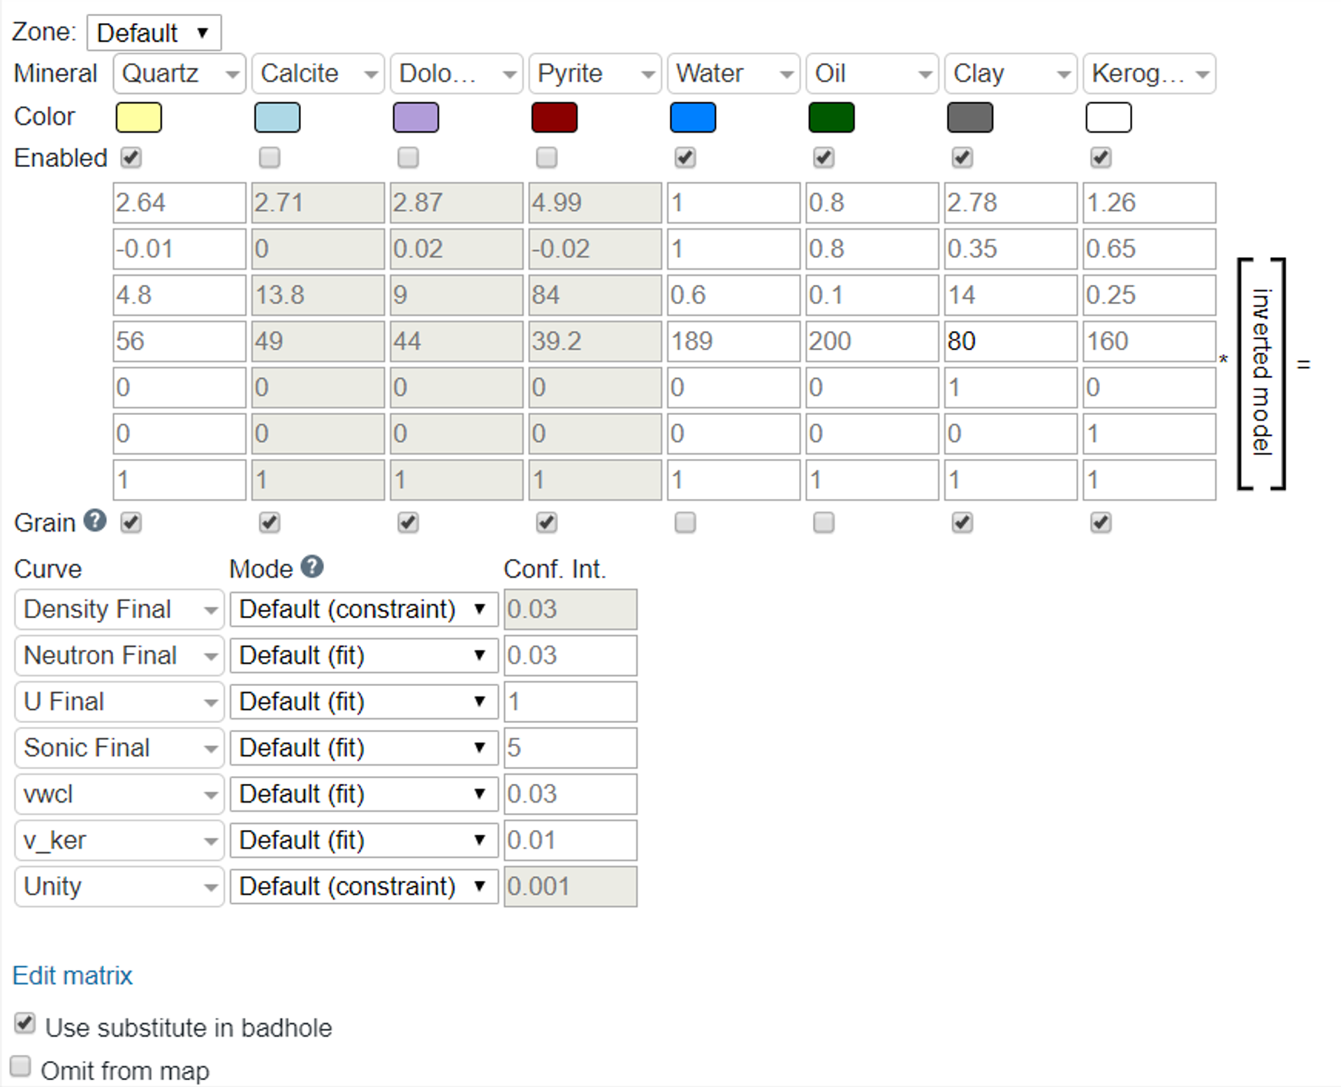Screen dimensions: 1341x1087
Task: Open the Oil mineral dropdown
Action: [x=872, y=73]
